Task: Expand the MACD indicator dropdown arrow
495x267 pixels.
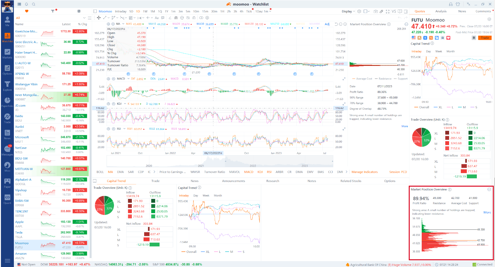Action: [128, 79]
